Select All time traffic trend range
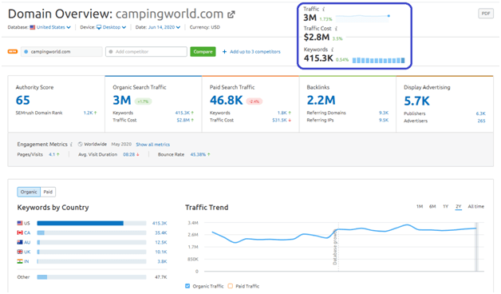Image resolution: width=501 pixels, height=294 pixels. click(476, 207)
